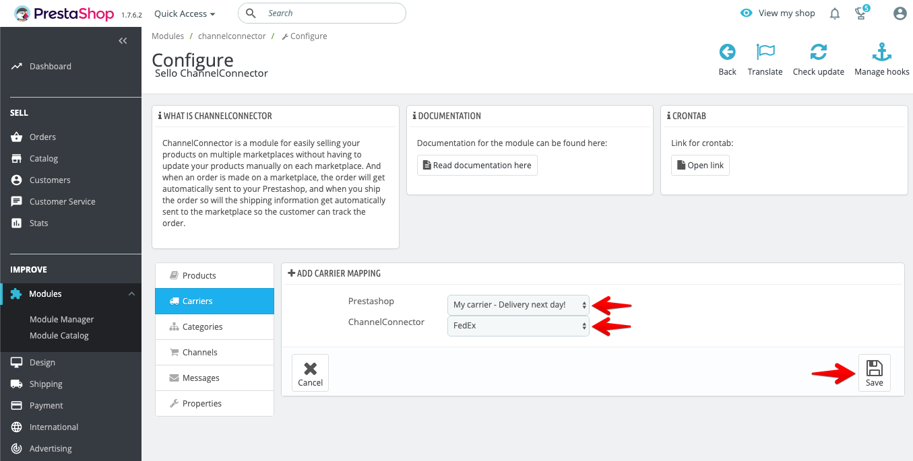Click the Cancel button
The height and width of the screenshot is (461, 913).
pyautogui.click(x=310, y=373)
